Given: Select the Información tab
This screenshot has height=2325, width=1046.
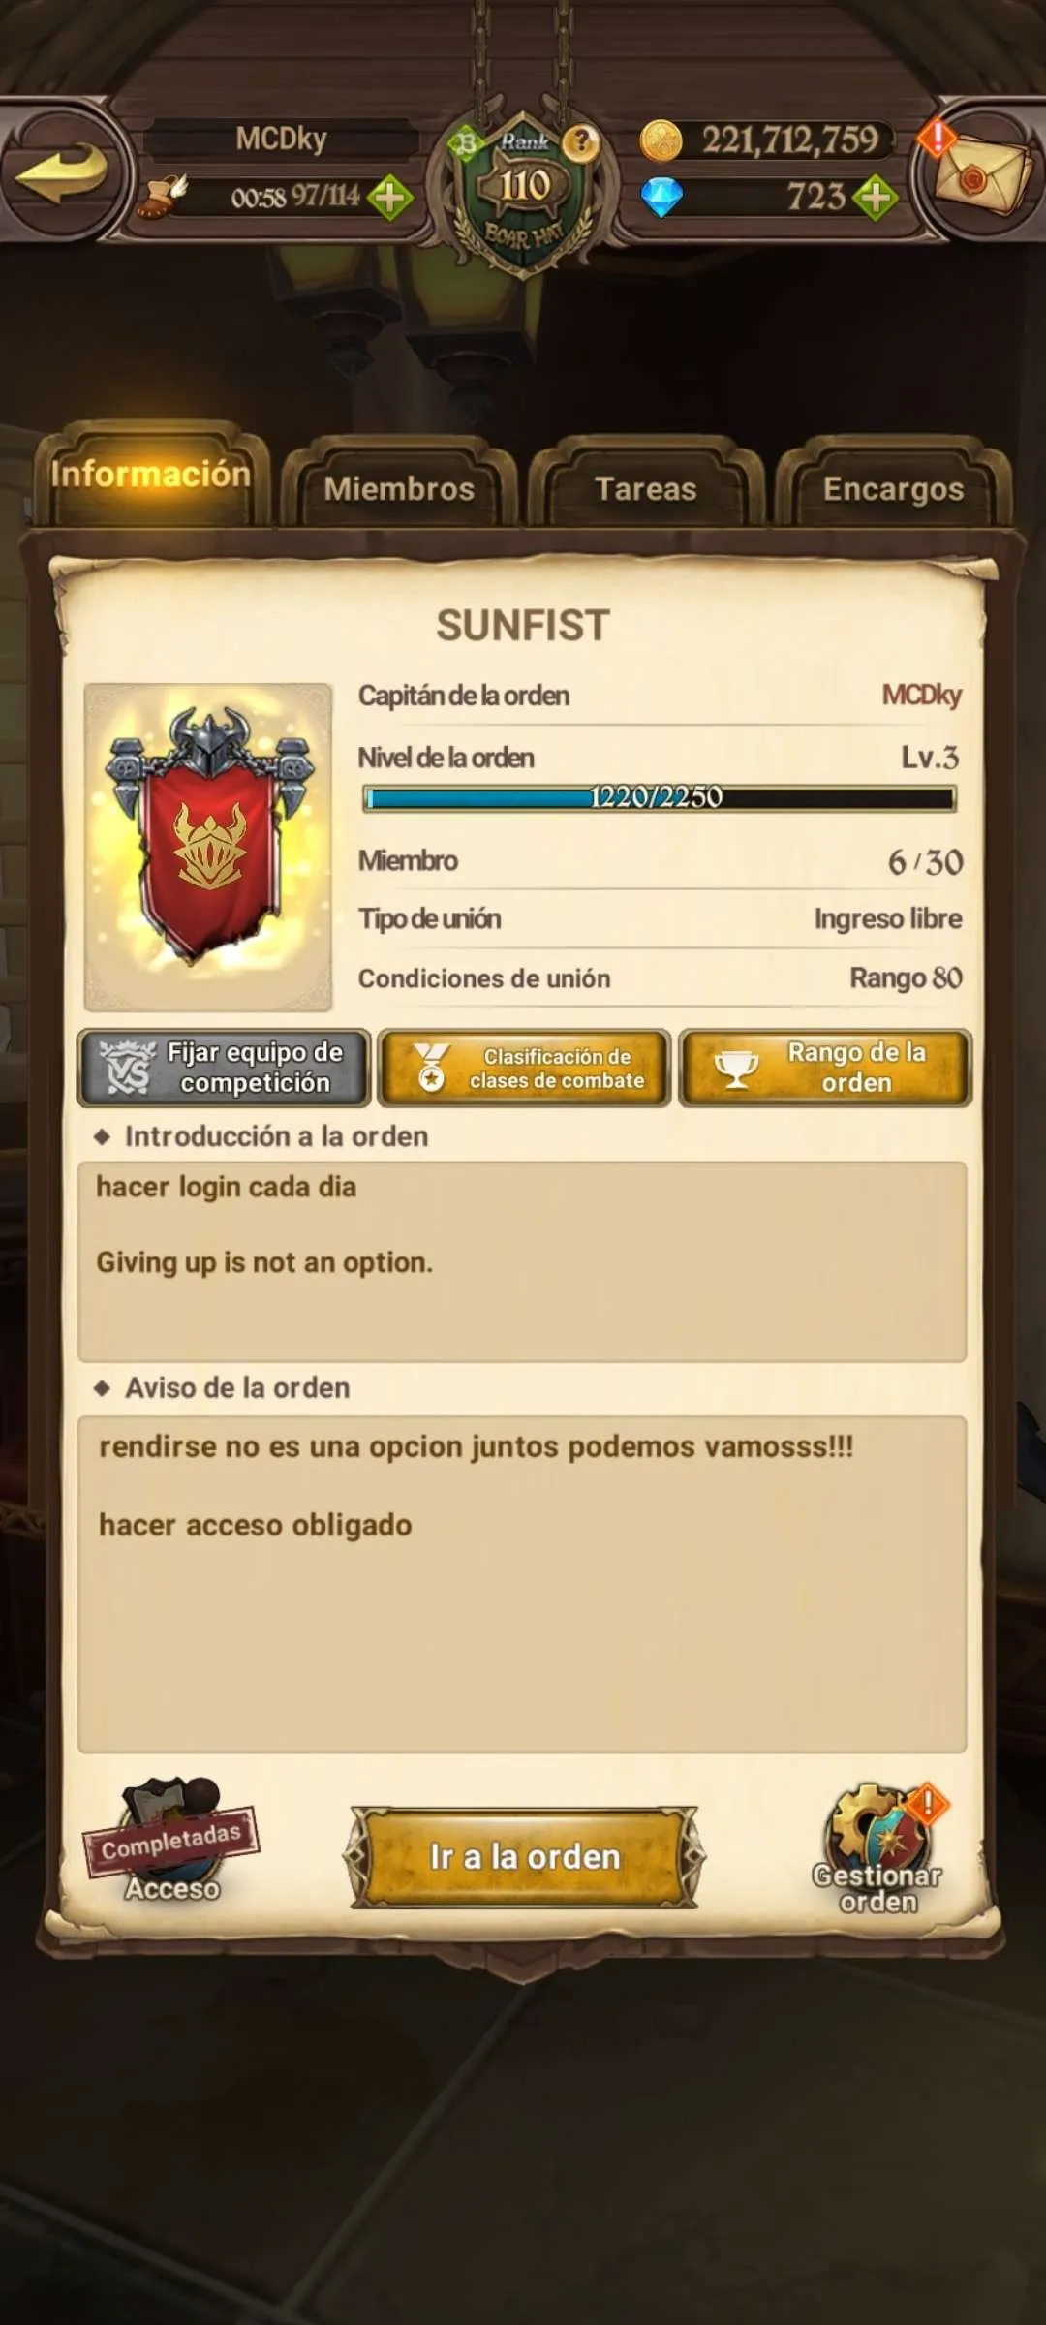Looking at the screenshot, I should click(x=150, y=475).
